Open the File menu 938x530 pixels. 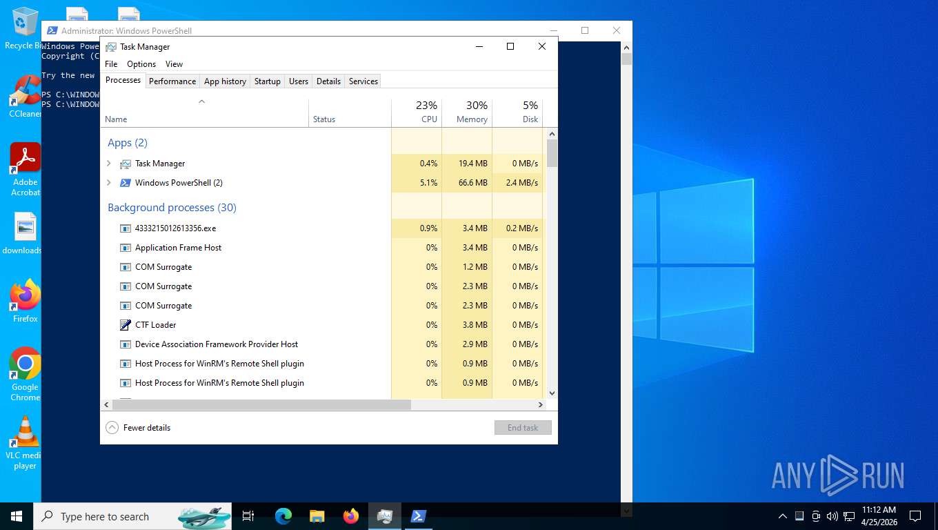[111, 64]
